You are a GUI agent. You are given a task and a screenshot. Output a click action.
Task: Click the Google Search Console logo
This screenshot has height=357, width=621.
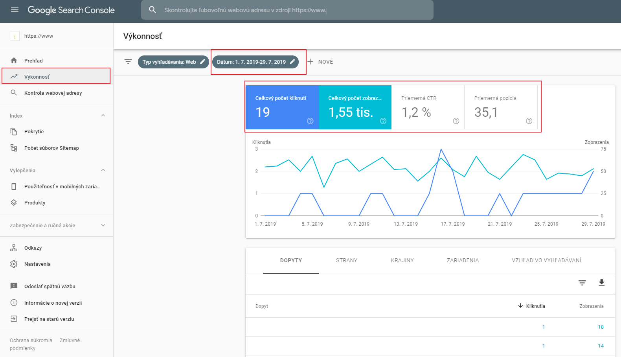[x=71, y=10]
